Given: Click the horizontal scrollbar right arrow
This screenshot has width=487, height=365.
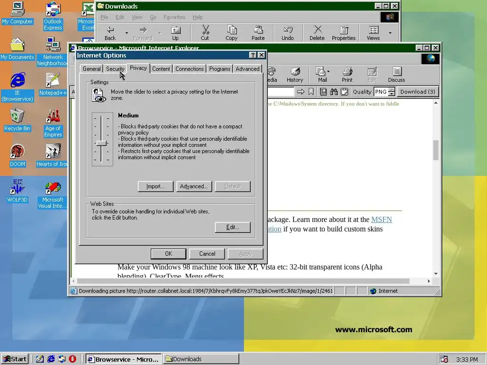Looking at the screenshot, I should [429, 281].
